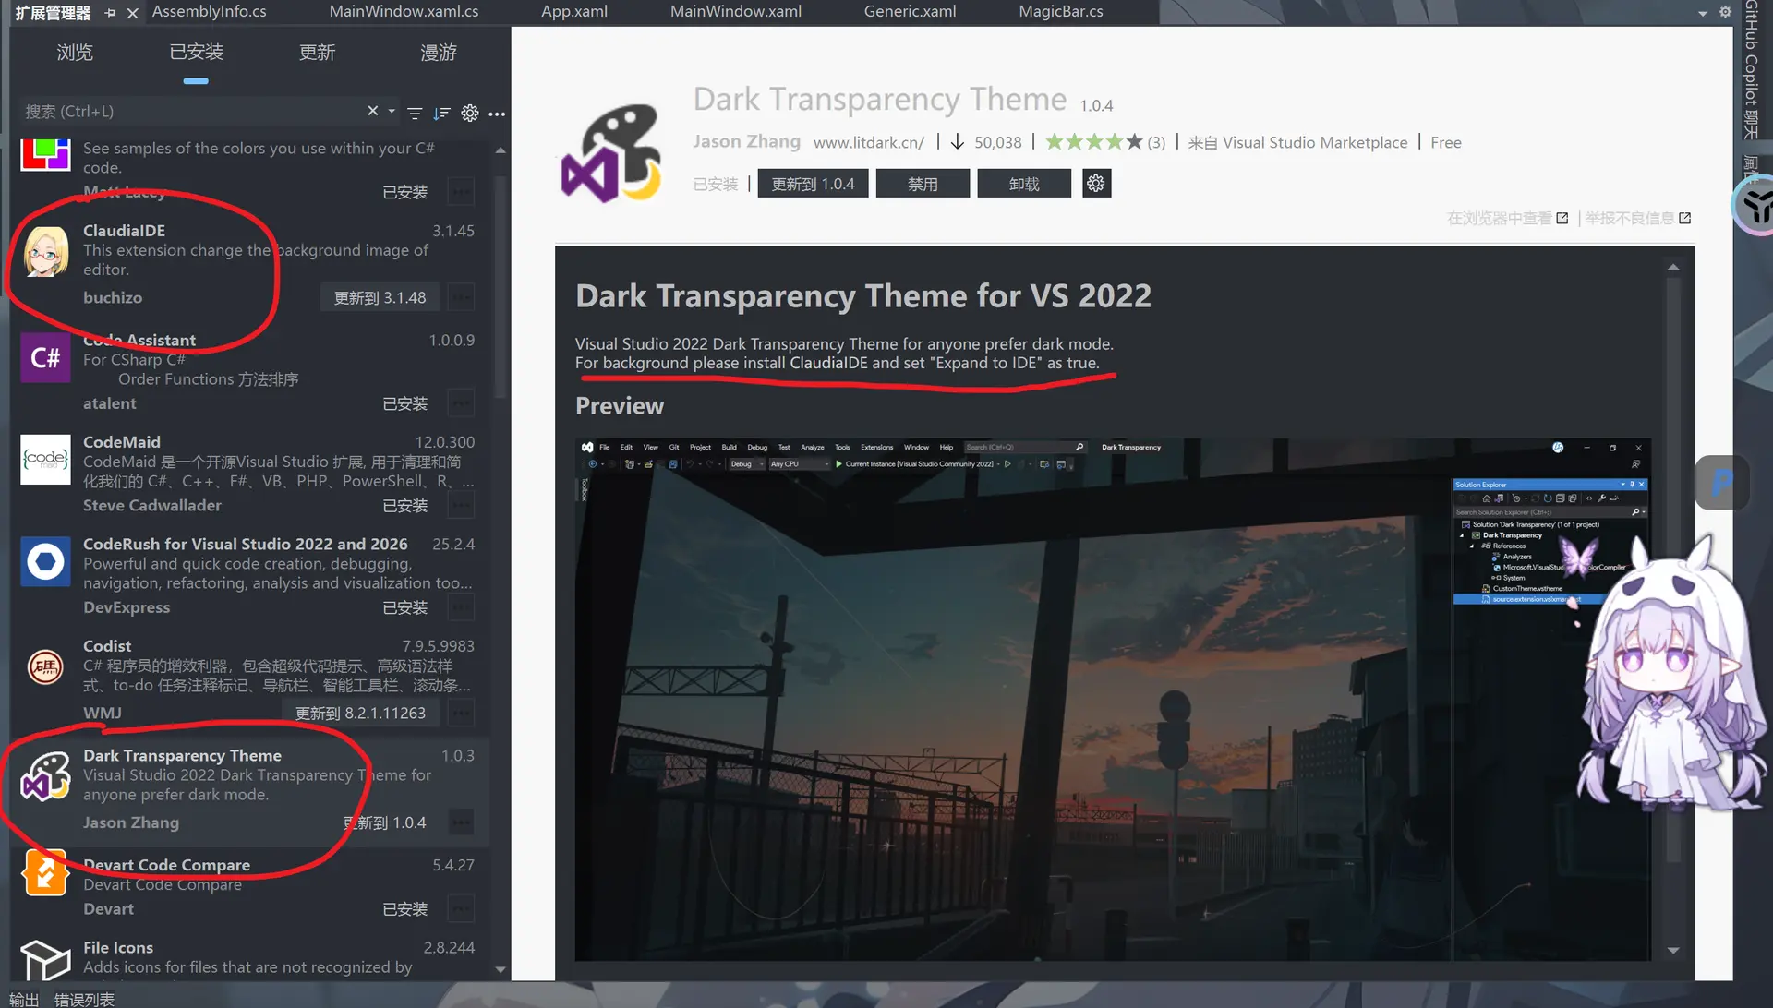
Task: Open the GitHub Copilot 聊天 side tab
Action: pyautogui.click(x=1751, y=70)
